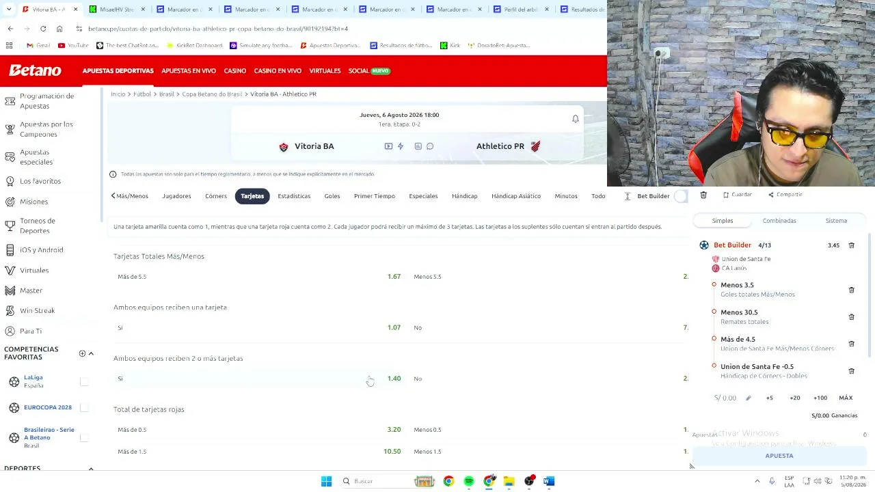Show hidden system tray icons
The height and width of the screenshot is (492, 875).
(757, 481)
